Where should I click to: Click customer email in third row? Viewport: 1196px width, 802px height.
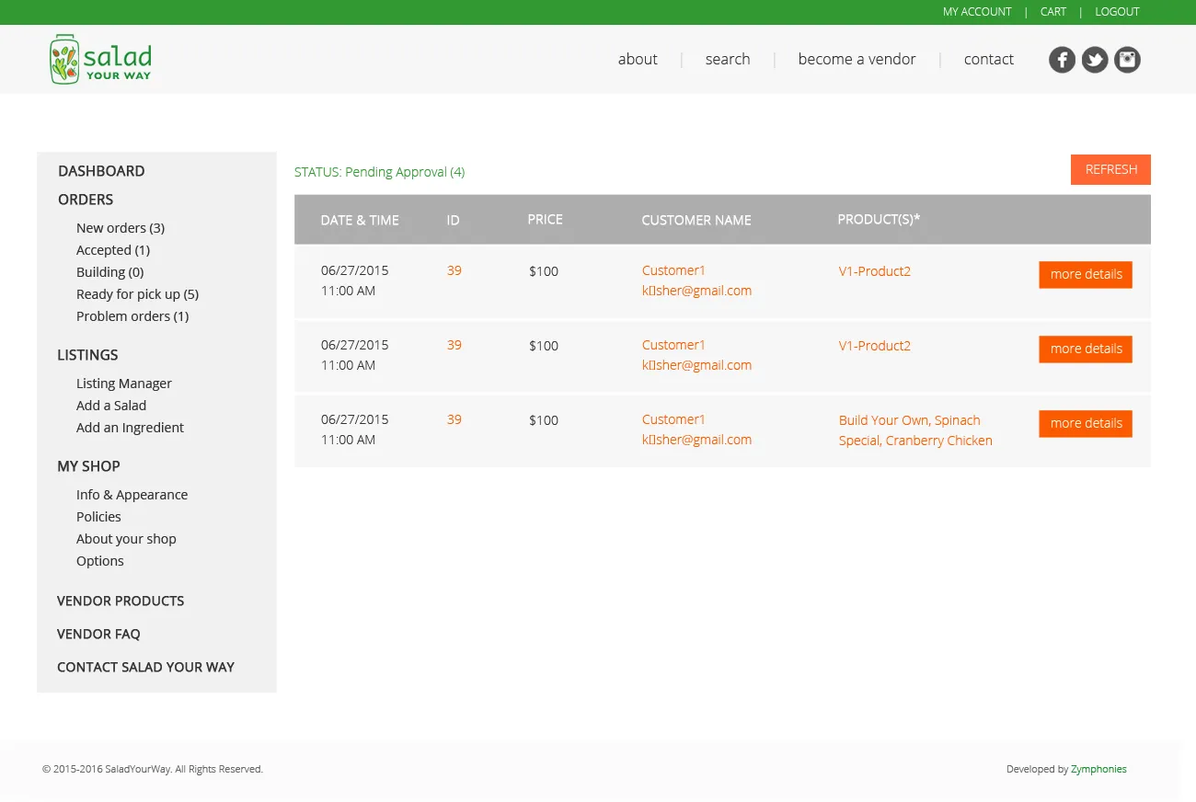pos(696,440)
